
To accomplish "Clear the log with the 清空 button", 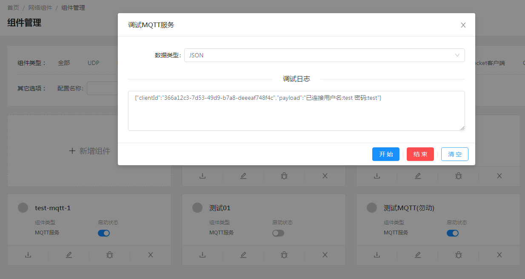I will (454, 154).
